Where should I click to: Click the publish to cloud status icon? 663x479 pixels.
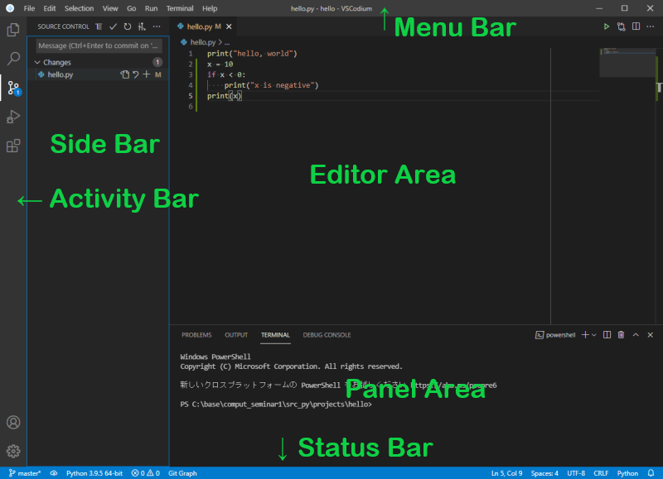[54, 473]
